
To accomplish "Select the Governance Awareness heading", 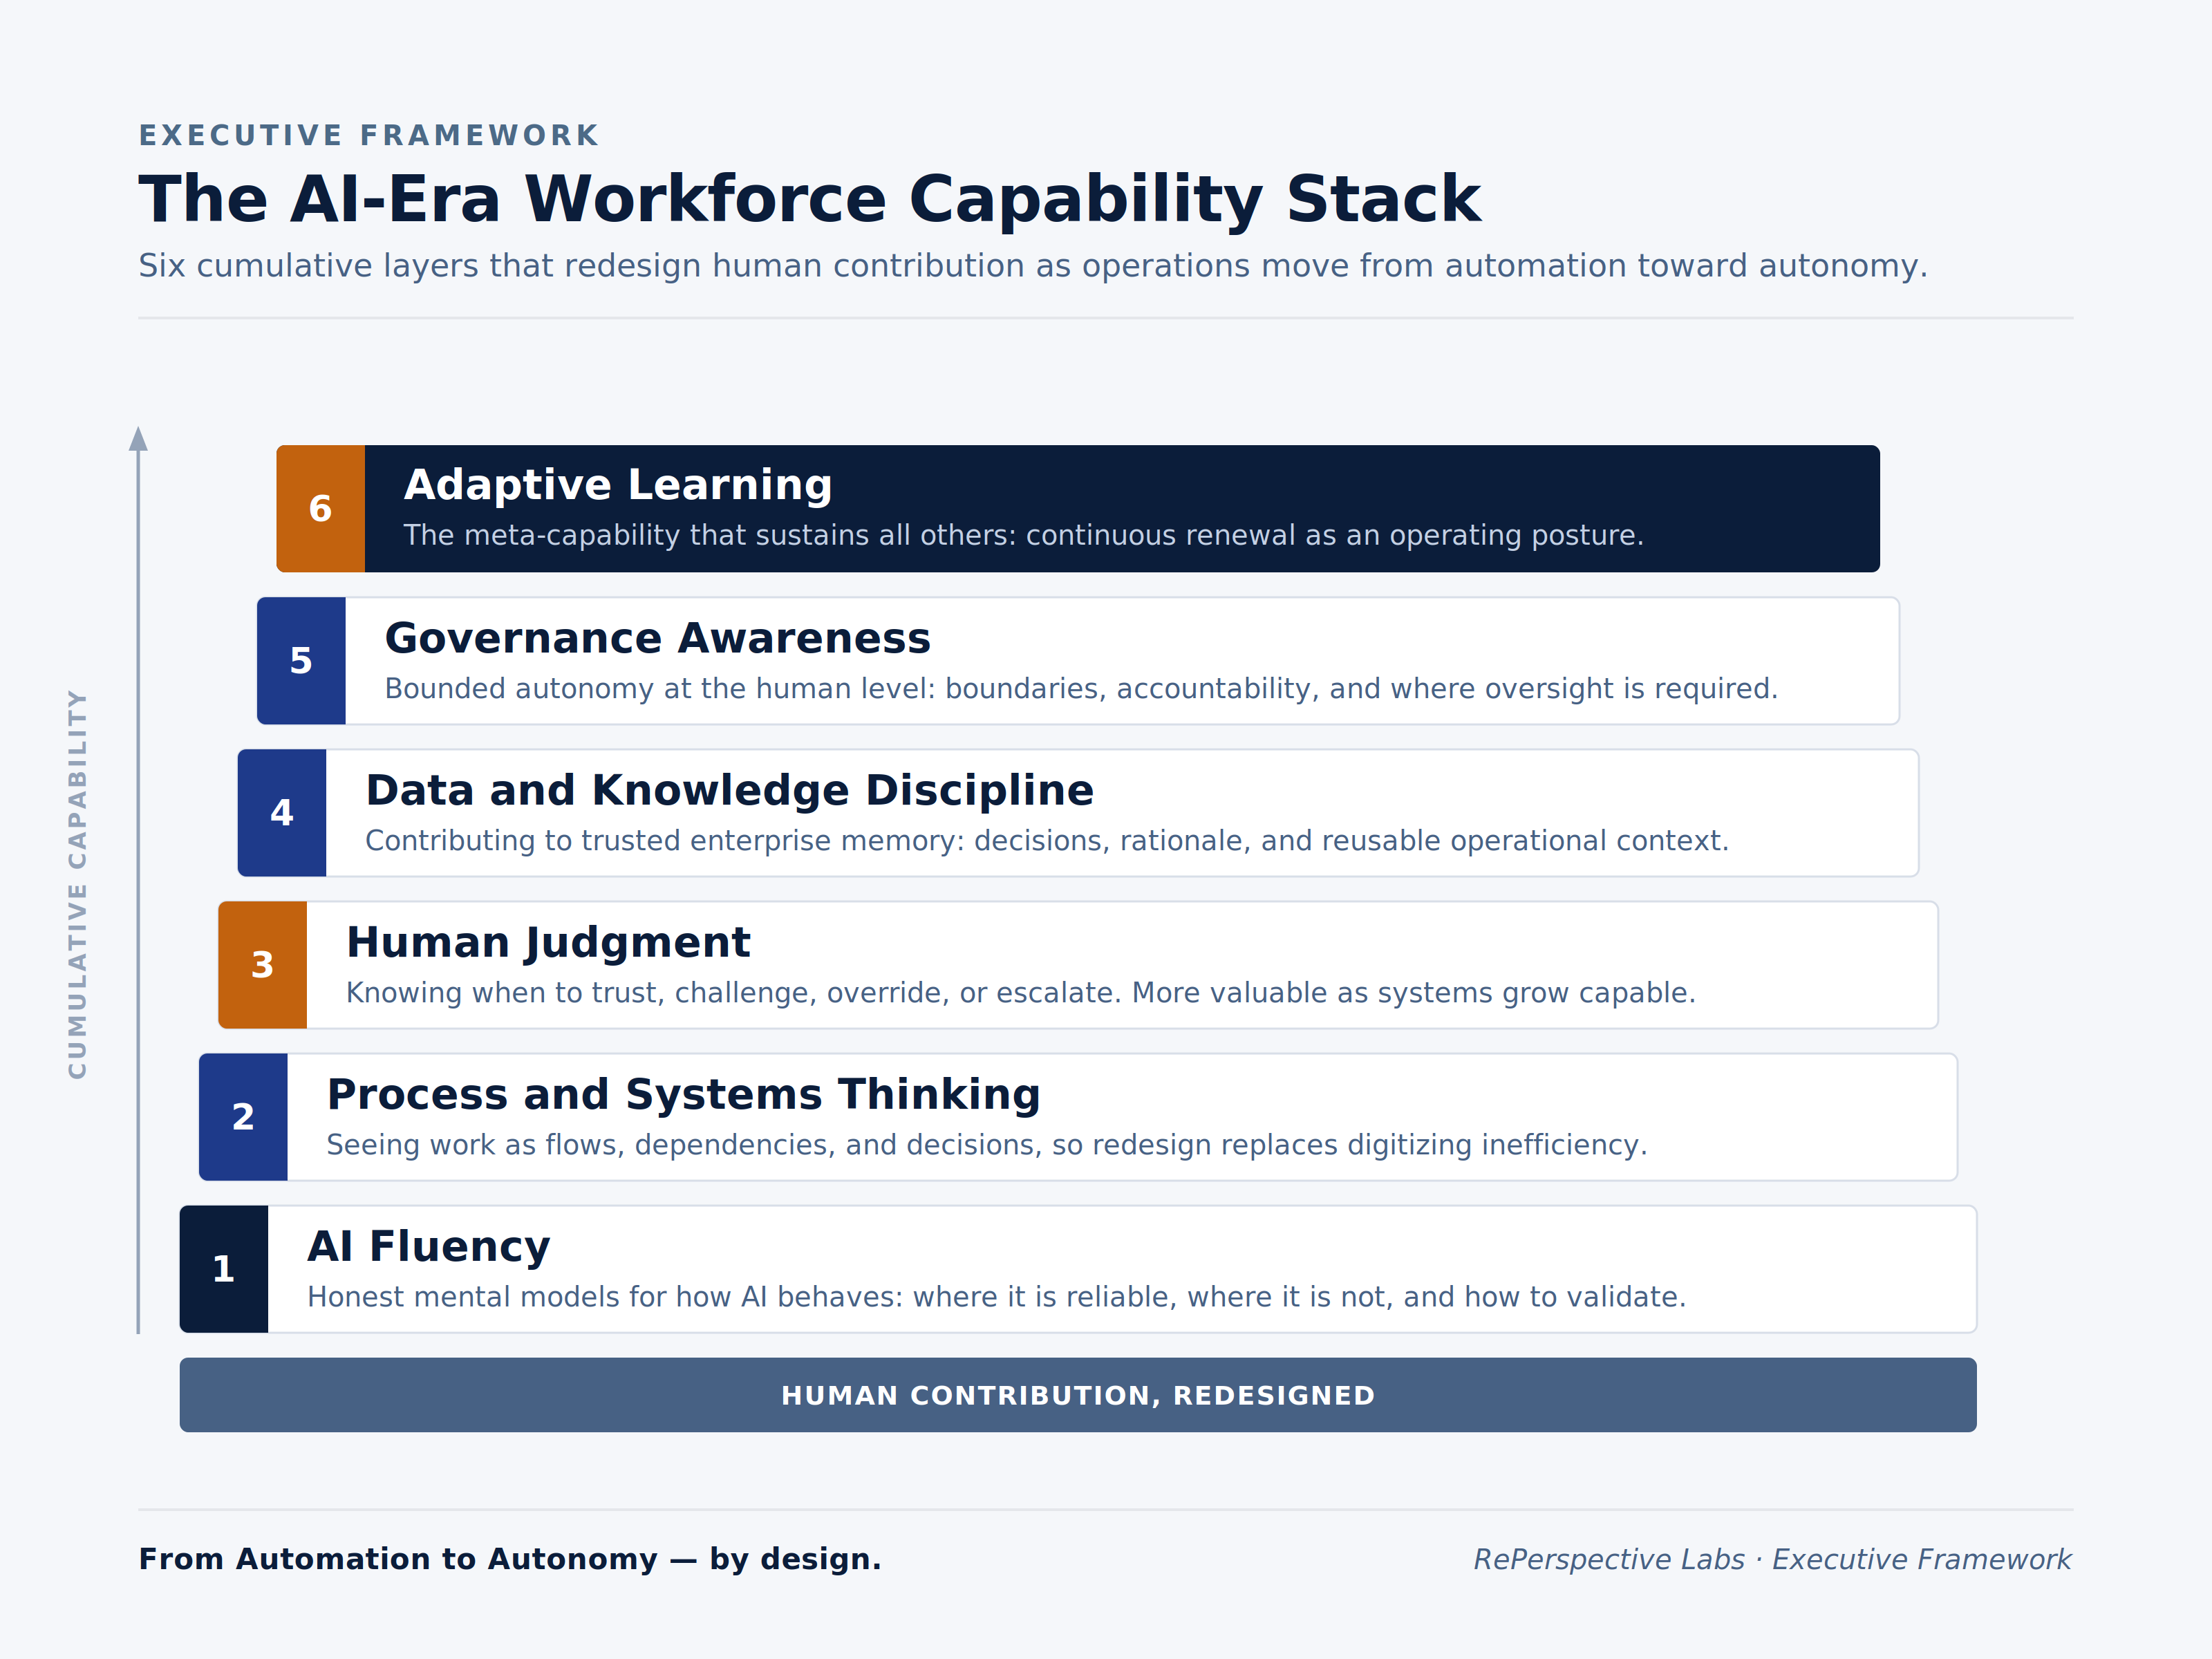I will tap(658, 639).
